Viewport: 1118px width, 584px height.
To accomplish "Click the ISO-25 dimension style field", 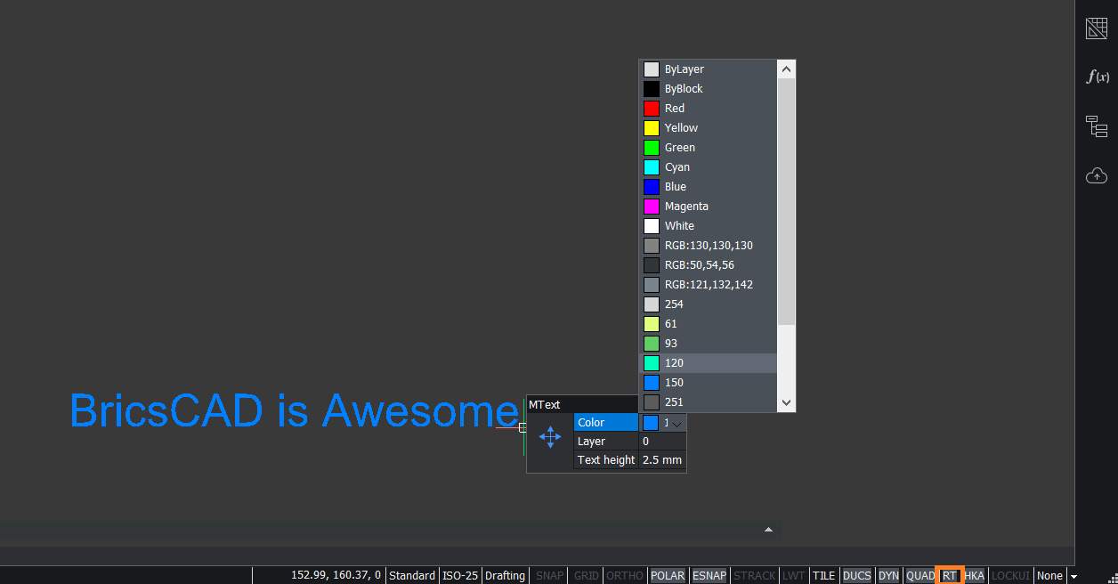I will 460,576.
